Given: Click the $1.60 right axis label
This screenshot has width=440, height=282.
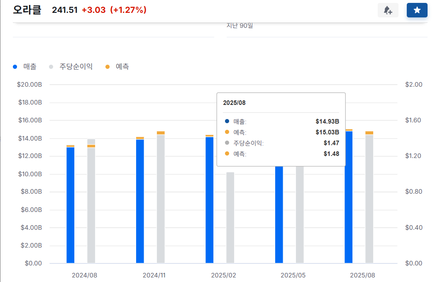Looking at the screenshot, I should [x=413, y=120].
